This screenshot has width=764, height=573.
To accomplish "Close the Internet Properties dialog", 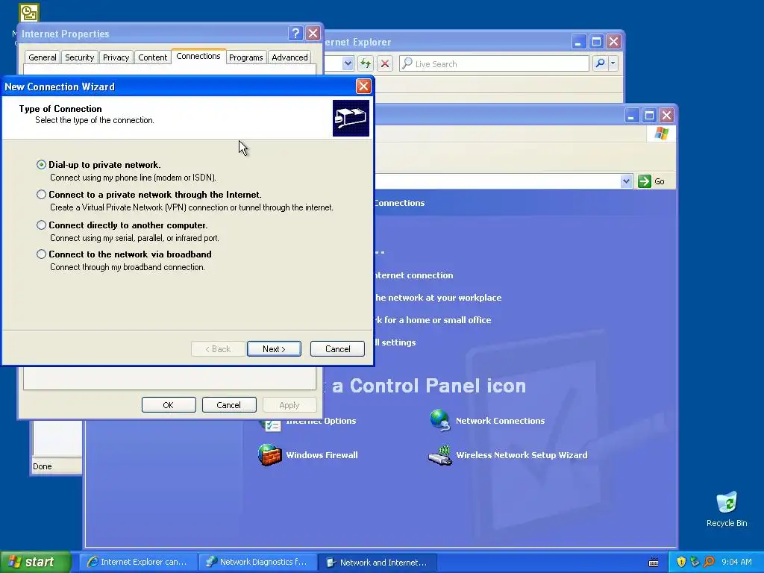I will (313, 33).
